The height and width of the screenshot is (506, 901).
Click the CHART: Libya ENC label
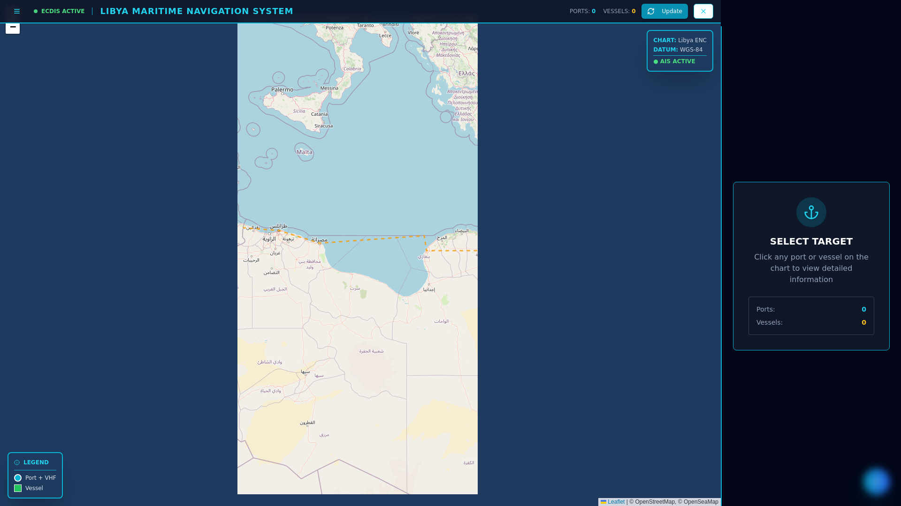[x=680, y=40]
